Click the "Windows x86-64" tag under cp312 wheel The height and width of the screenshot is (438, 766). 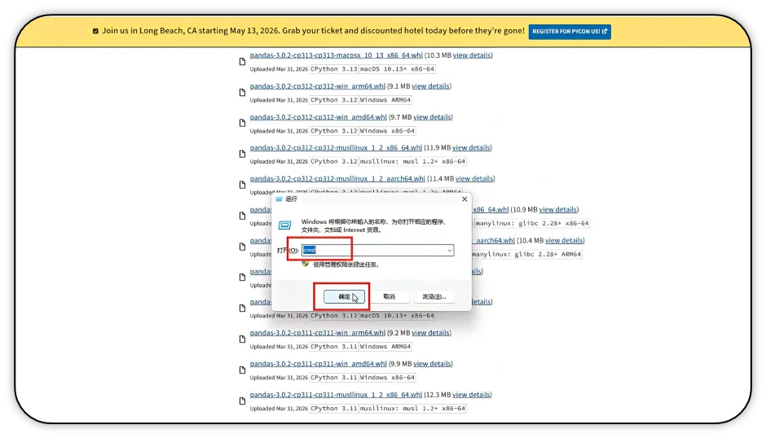(387, 131)
